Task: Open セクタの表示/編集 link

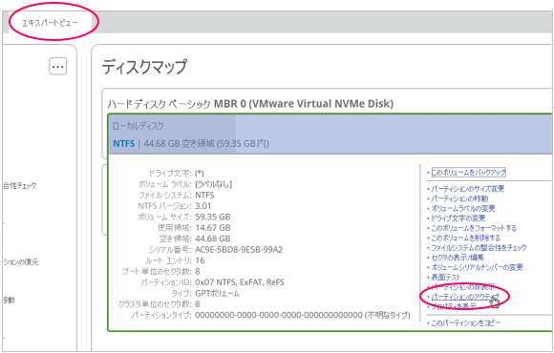Action: [458, 258]
